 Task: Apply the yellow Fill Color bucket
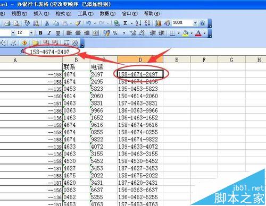[x=186, y=33]
